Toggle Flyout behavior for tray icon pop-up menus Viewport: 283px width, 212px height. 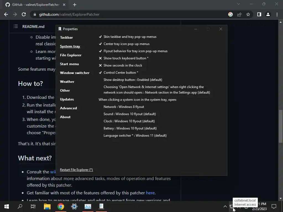(x=133, y=51)
